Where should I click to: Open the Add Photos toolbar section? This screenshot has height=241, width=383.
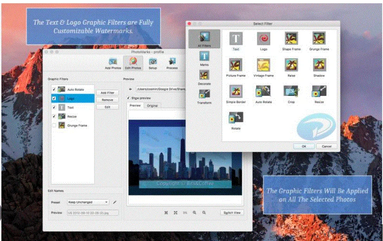click(x=113, y=64)
